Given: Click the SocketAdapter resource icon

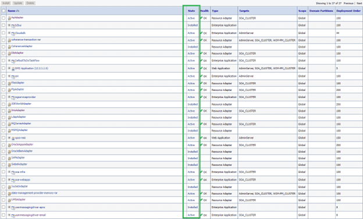Looking at the screenshot, I should pos(9,187).
